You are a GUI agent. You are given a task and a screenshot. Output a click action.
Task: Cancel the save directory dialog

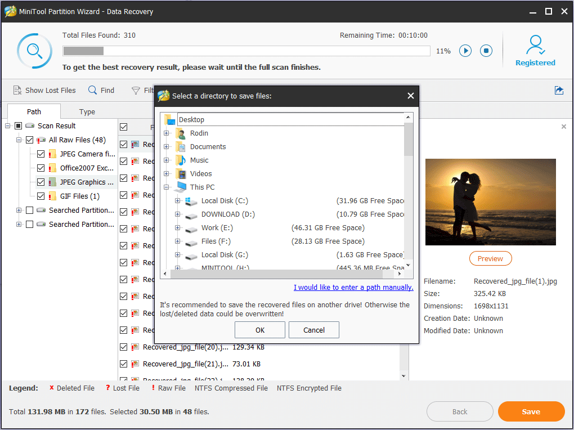coord(313,330)
